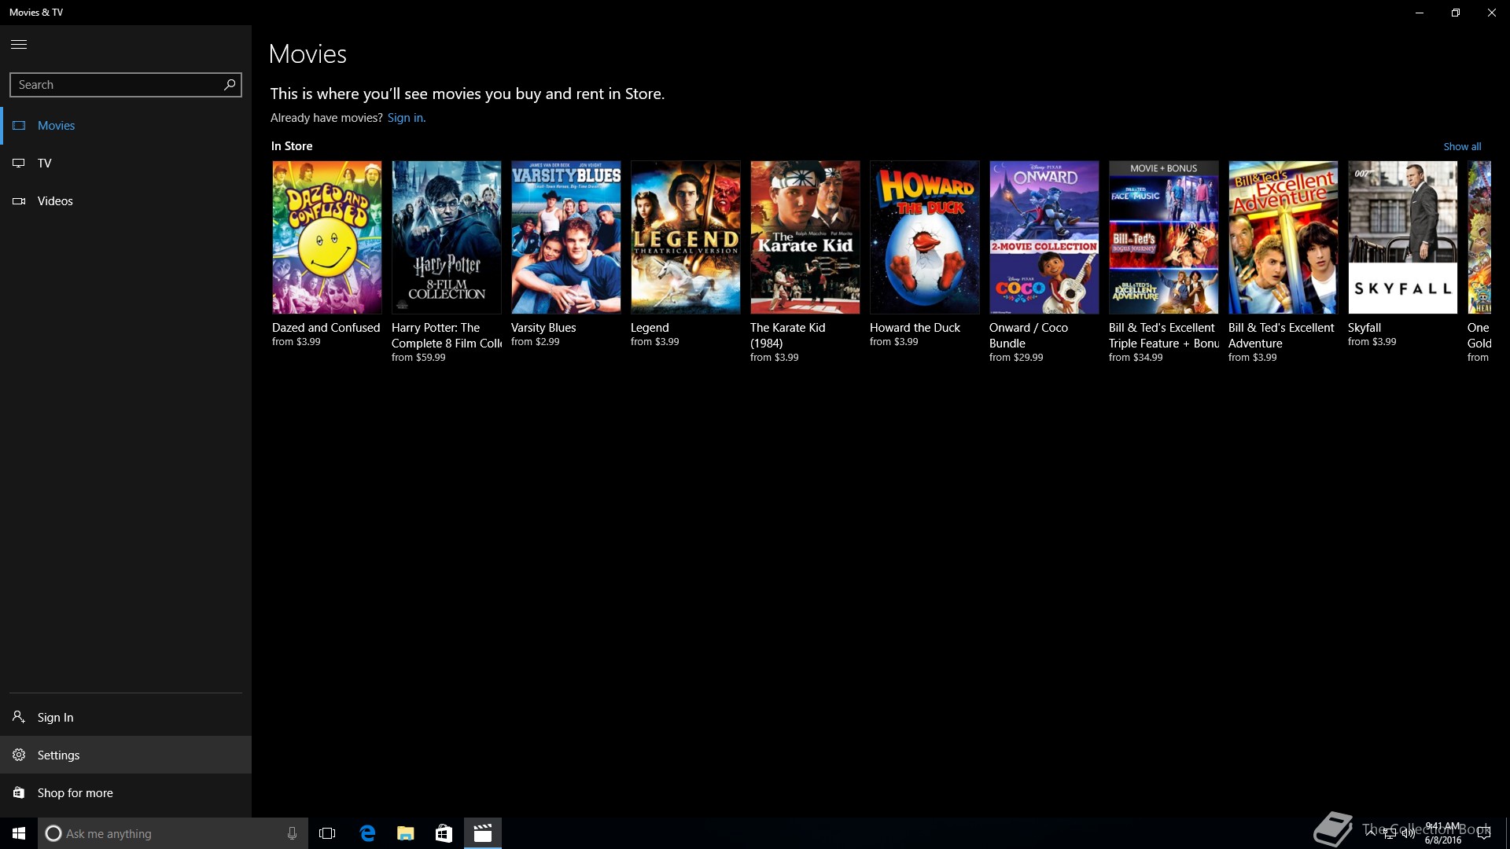Click 'Varsity Blues' title text
1510x849 pixels.
[x=543, y=328]
